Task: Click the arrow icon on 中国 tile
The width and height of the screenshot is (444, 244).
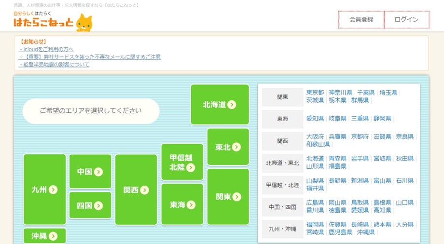Action: pos(98,172)
